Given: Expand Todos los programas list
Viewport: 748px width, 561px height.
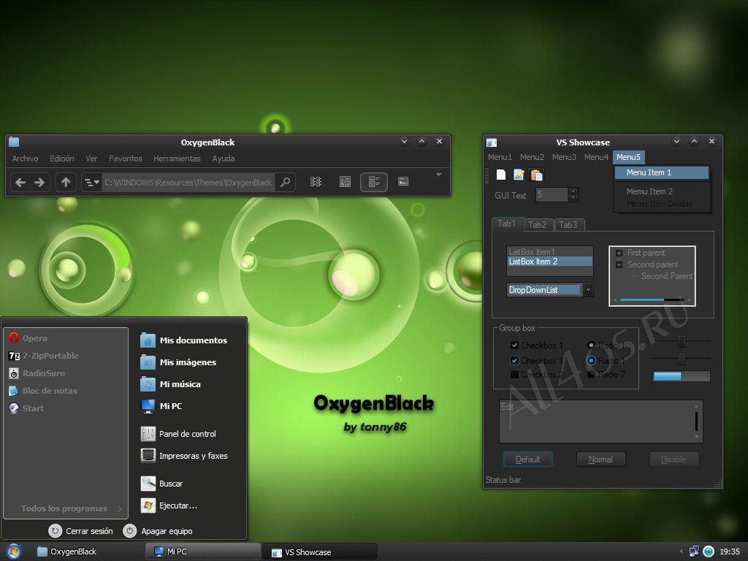Looking at the screenshot, I should pos(71,508).
